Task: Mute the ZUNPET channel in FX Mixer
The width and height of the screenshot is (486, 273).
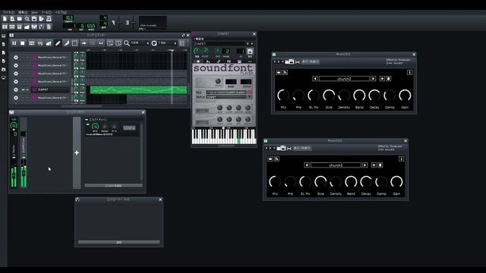Action: (24, 158)
